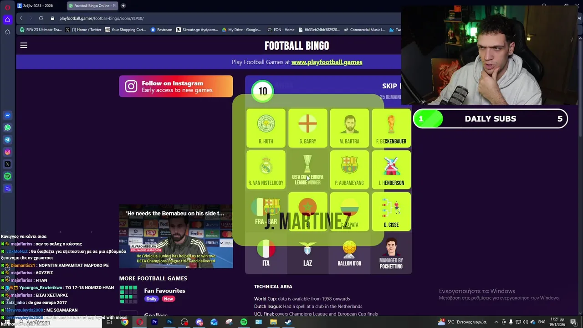The height and width of the screenshot is (328, 583).
Task: Select the P. Aubameyang bingo cell
Action: [349, 170]
